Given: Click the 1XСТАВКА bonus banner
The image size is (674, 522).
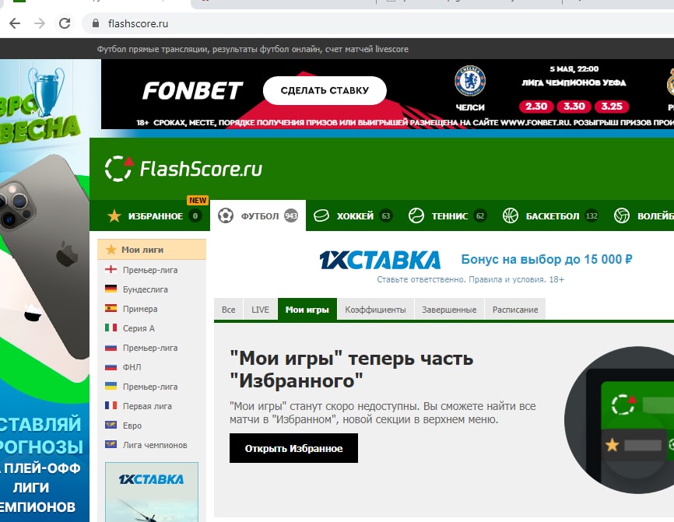Looking at the screenshot, I should tap(476, 266).
